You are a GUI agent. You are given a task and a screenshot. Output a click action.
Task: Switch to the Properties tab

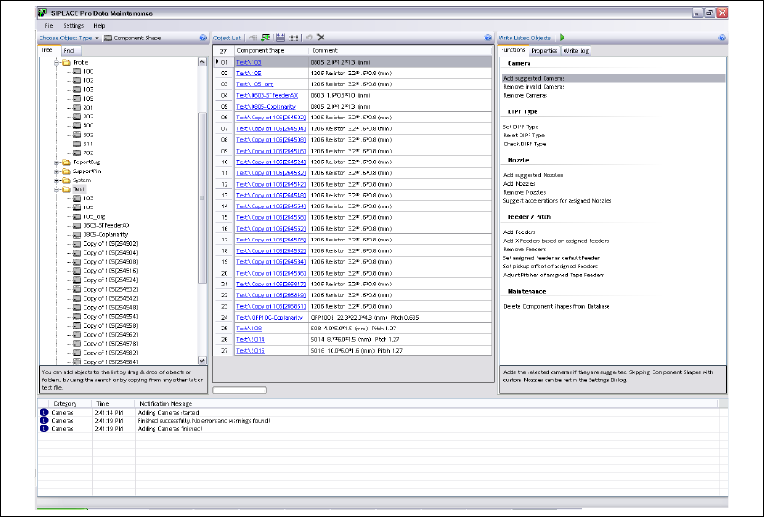[544, 51]
